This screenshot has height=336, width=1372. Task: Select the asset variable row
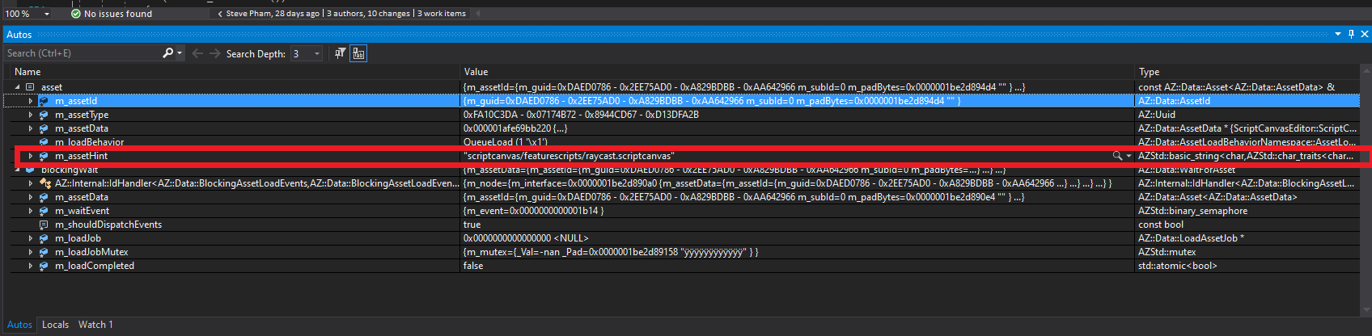pyautogui.click(x=686, y=87)
